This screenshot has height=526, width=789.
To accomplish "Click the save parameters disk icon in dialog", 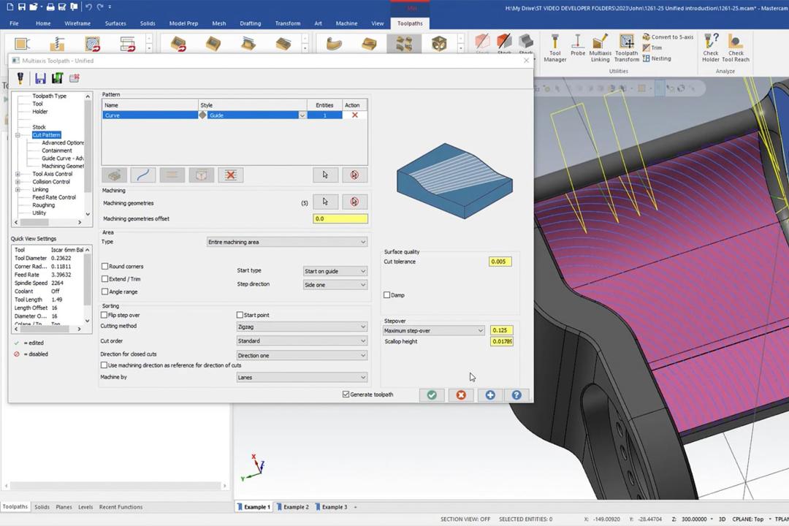I will pos(40,78).
